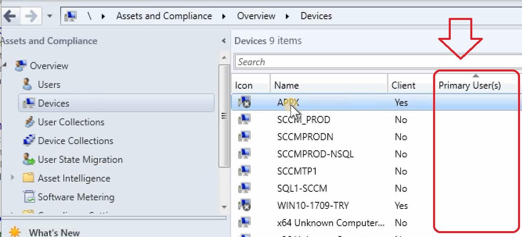
Task: Select the WIN10-1709-TRY device name
Action: [x=313, y=206]
